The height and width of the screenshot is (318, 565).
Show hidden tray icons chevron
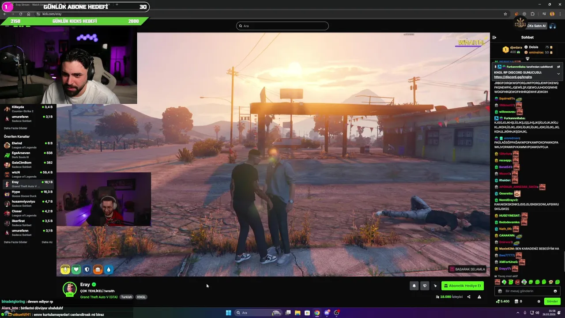pos(518,313)
